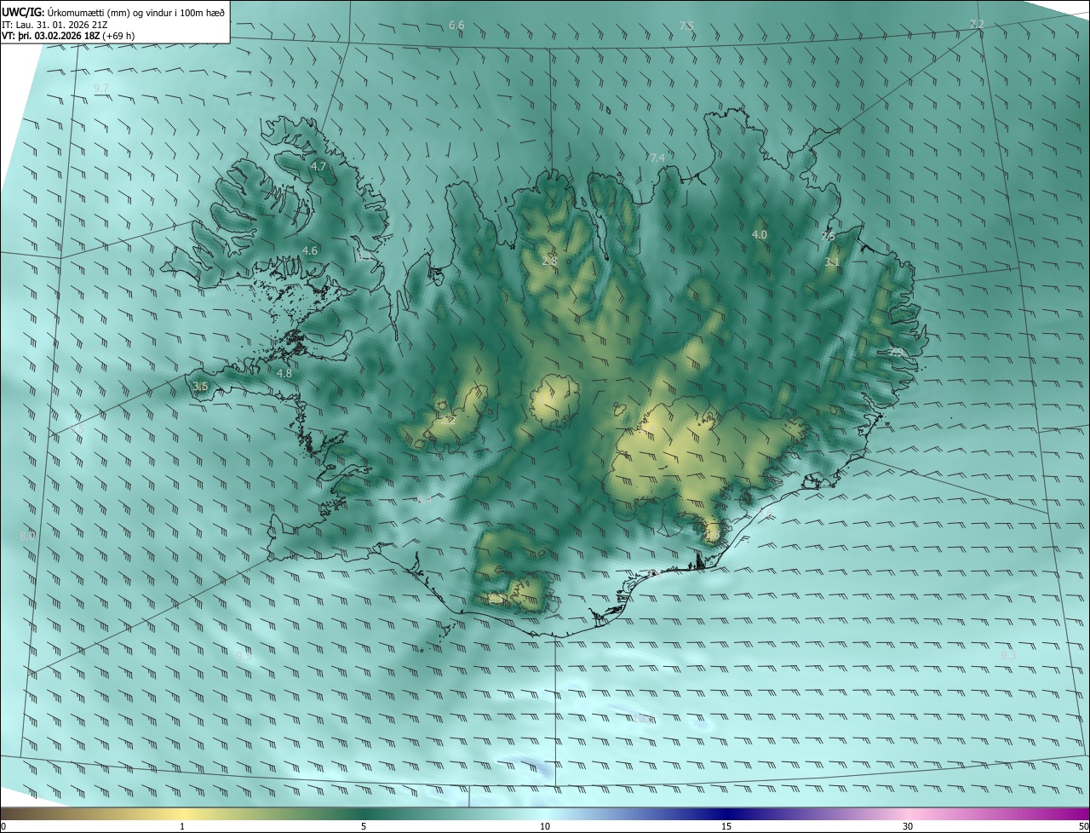1090x833 pixels.
Task: Click the 6.6 value label
Action: (x=456, y=26)
